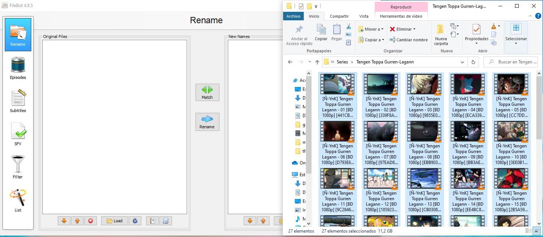Viewport: 543px width, 237px height.
Task: Go back in Explorer navigation
Action: click(290, 62)
